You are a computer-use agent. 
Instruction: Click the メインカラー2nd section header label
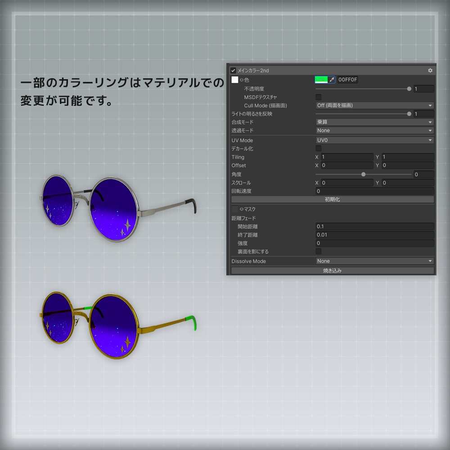pos(253,70)
